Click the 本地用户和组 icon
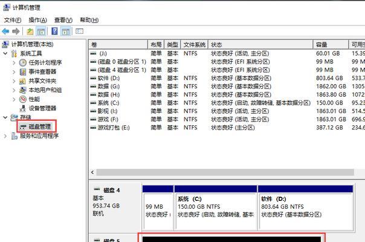 pyautogui.click(x=23, y=90)
